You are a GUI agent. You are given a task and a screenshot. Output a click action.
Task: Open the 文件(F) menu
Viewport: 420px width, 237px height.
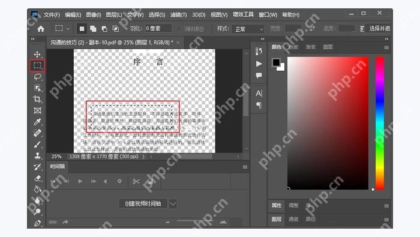coord(52,15)
